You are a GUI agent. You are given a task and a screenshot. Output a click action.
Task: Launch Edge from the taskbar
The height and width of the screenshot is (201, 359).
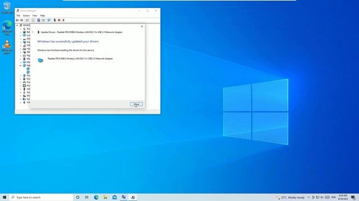point(96,197)
